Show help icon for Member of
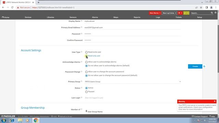Image resolution: width=219 pixels, height=123 pixels. 81,109
